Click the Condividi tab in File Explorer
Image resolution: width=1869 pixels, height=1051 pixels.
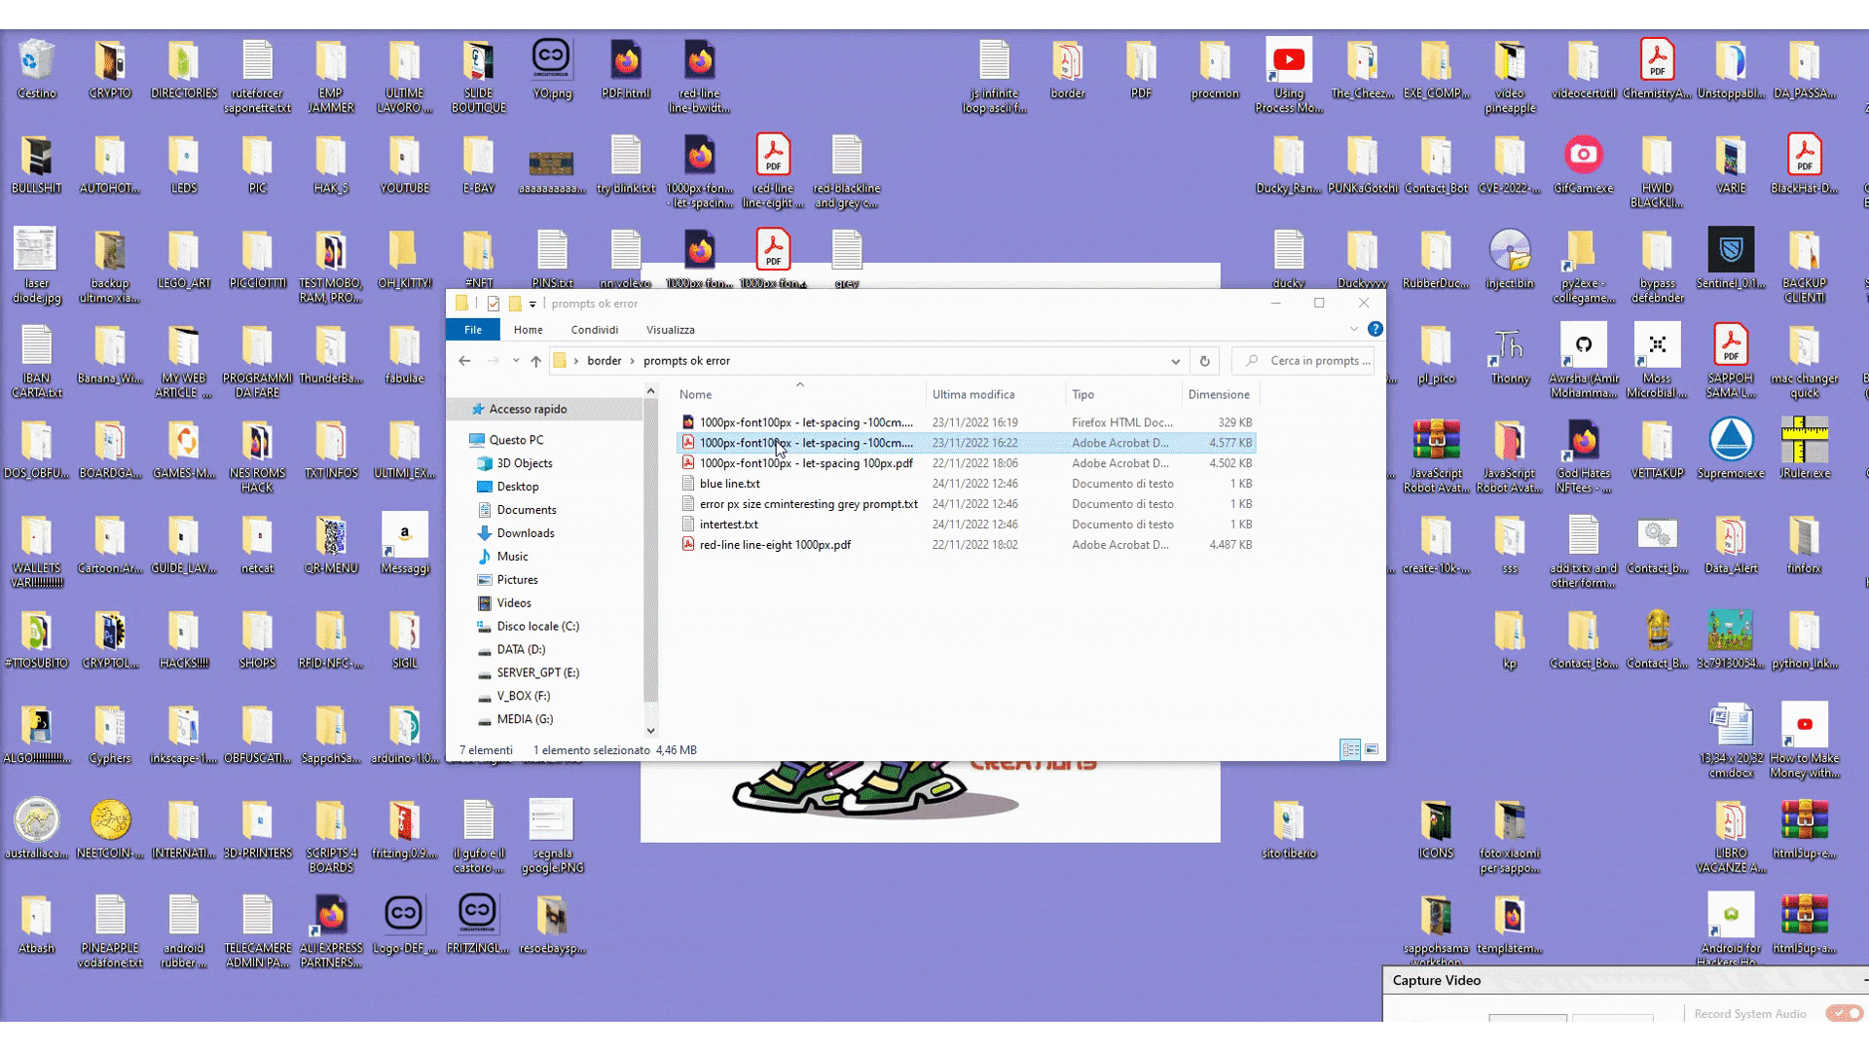593,330
